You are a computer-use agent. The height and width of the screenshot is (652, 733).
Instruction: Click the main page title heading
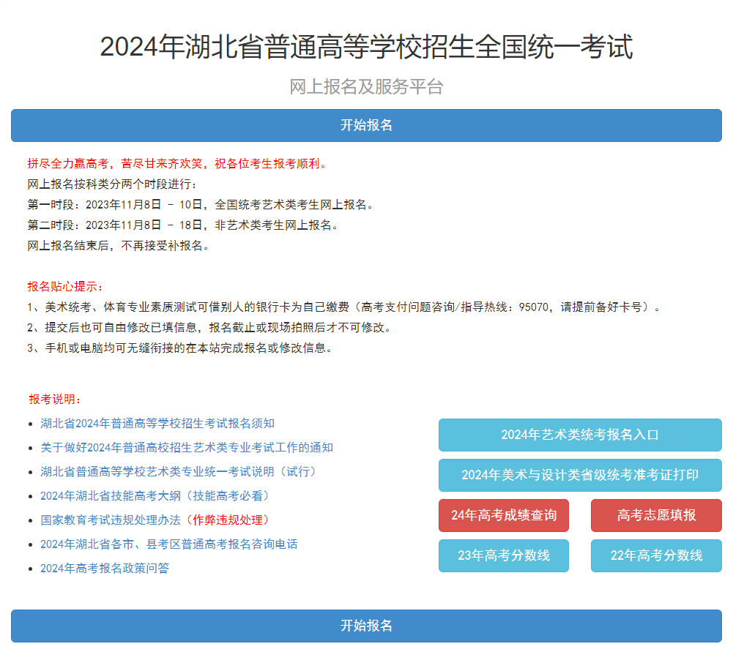click(x=366, y=47)
